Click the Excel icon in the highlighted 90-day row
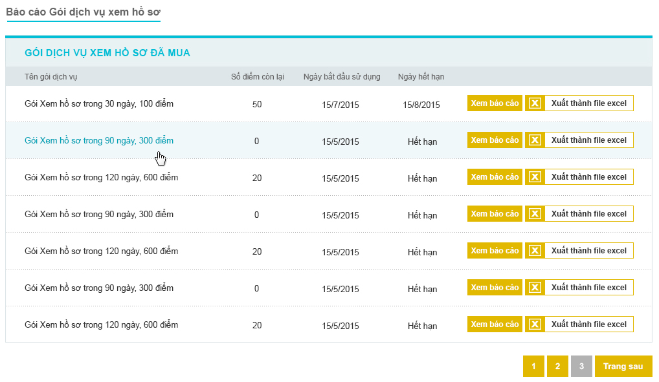The width and height of the screenshot is (659, 382). (535, 140)
